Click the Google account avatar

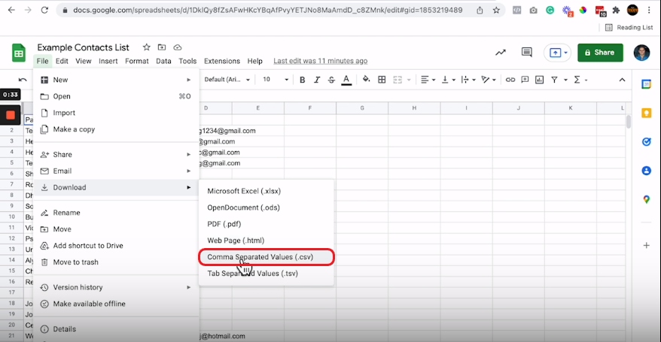pyautogui.click(x=641, y=53)
